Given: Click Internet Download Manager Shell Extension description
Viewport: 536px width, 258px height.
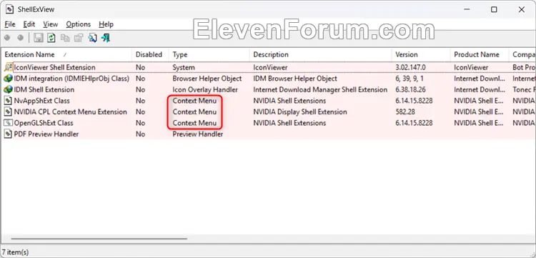Looking at the screenshot, I should pos(320,89).
